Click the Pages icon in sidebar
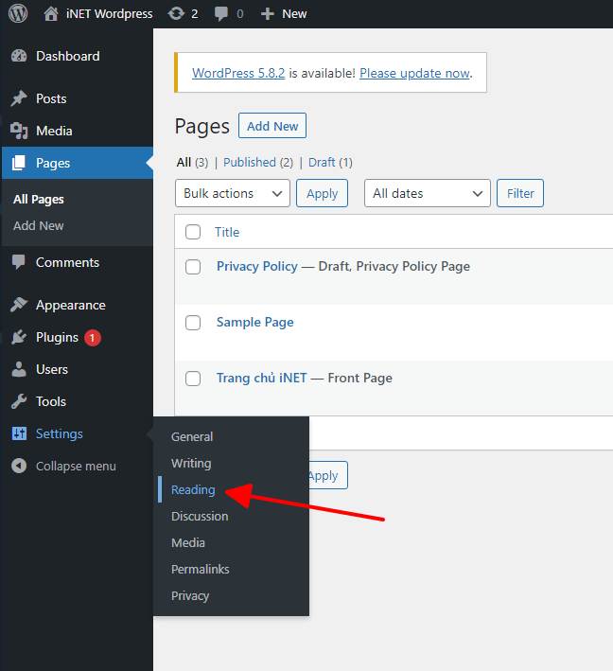This screenshot has height=671, width=613. pyautogui.click(x=19, y=163)
